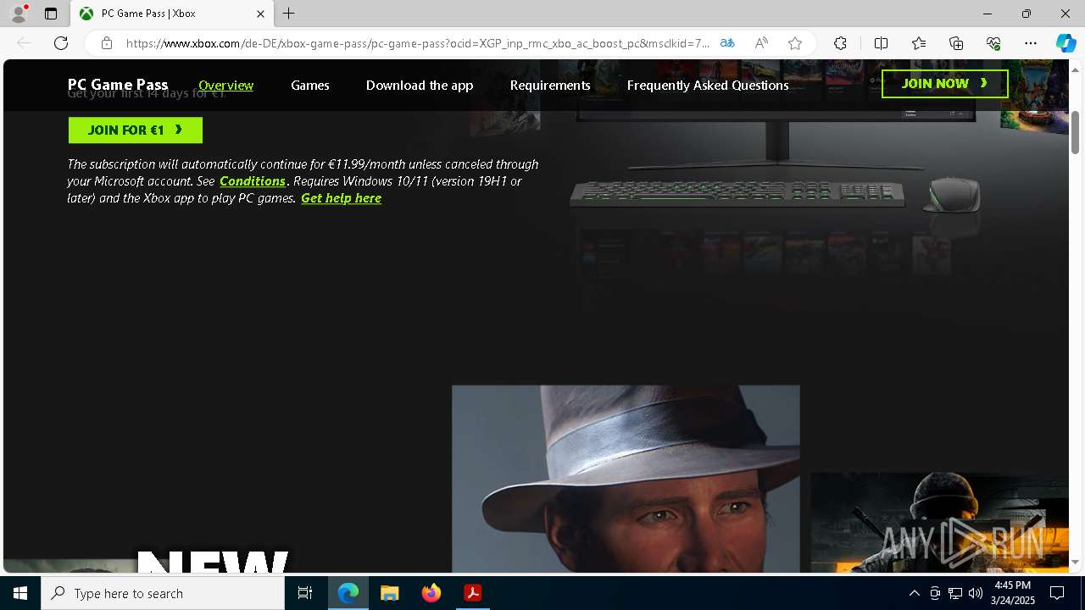Open the network status tray icon
Image resolution: width=1085 pixels, height=610 pixels.
tap(955, 593)
